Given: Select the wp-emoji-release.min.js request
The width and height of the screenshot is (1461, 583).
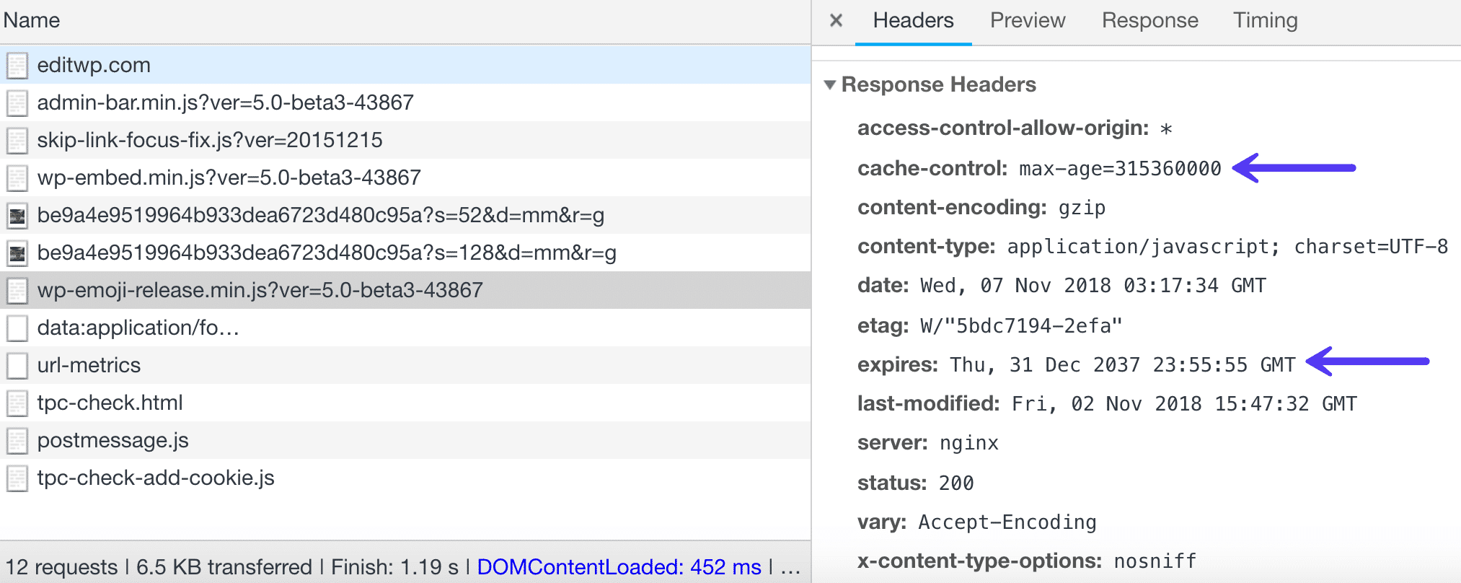Looking at the screenshot, I should pos(260,290).
